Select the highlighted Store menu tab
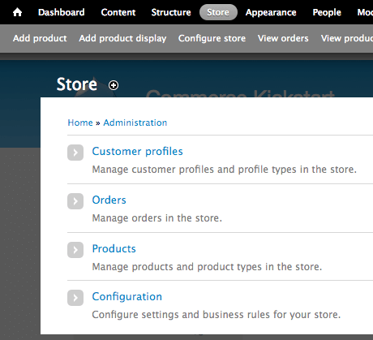The height and width of the screenshot is (340, 373). (x=218, y=12)
